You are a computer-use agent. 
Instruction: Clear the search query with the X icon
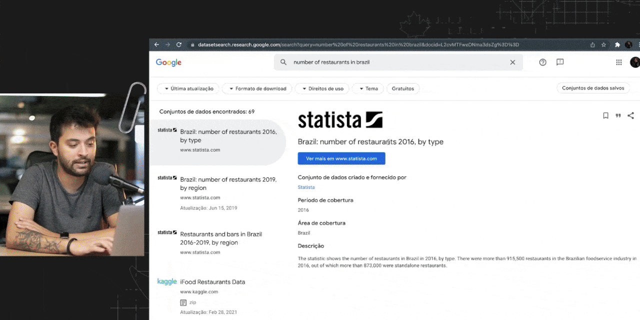pos(512,62)
